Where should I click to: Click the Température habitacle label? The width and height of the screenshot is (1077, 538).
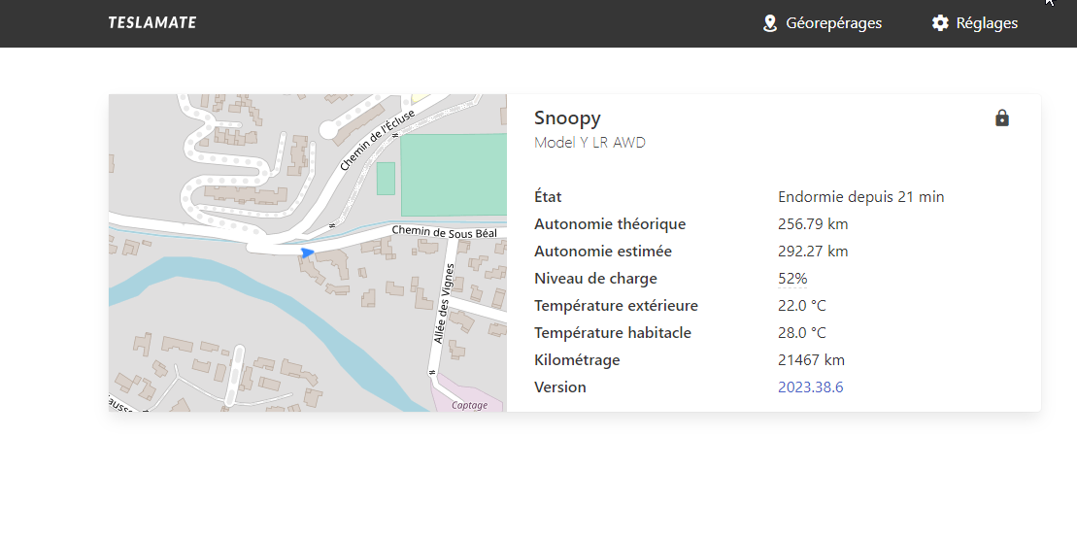pyautogui.click(x=613, y=332)
